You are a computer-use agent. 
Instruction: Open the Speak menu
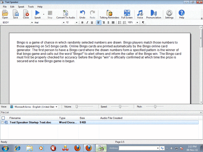click(x=21, y=6)
